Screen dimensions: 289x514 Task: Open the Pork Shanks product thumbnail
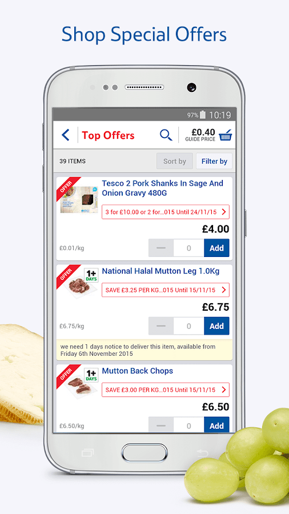(79, 200)
